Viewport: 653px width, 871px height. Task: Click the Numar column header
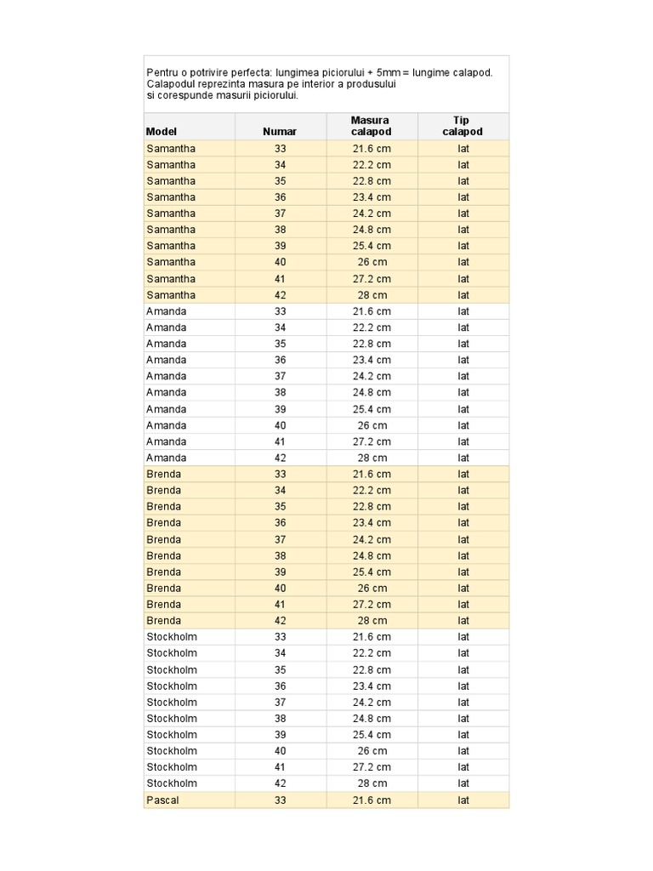pos(281,127)
